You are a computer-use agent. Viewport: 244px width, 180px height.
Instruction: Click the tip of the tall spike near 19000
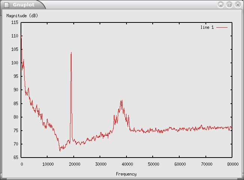coord(71,53)
